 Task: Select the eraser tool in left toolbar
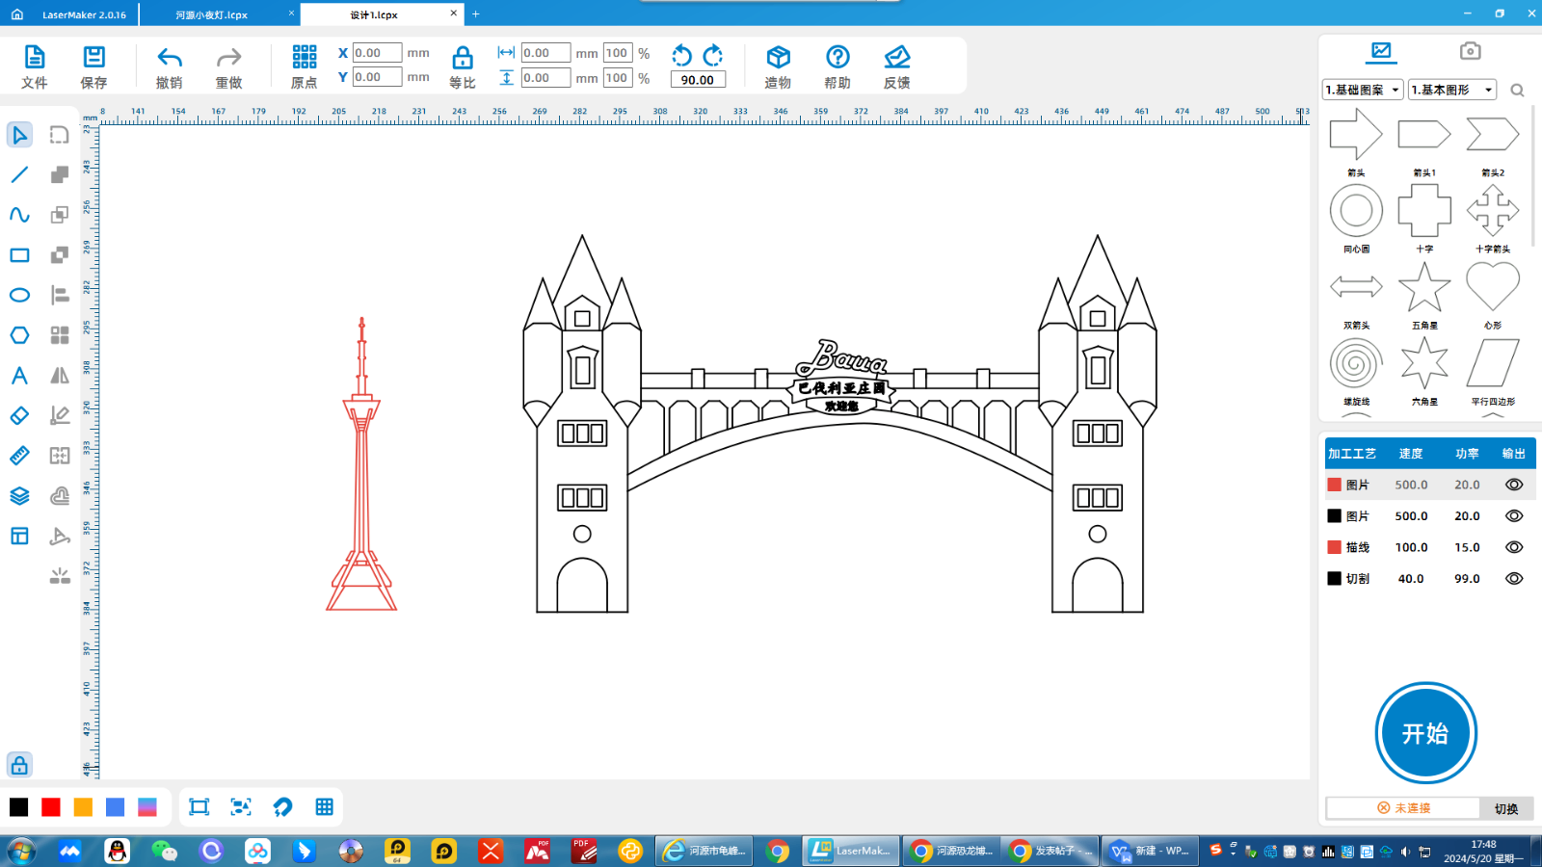[19, 415]
